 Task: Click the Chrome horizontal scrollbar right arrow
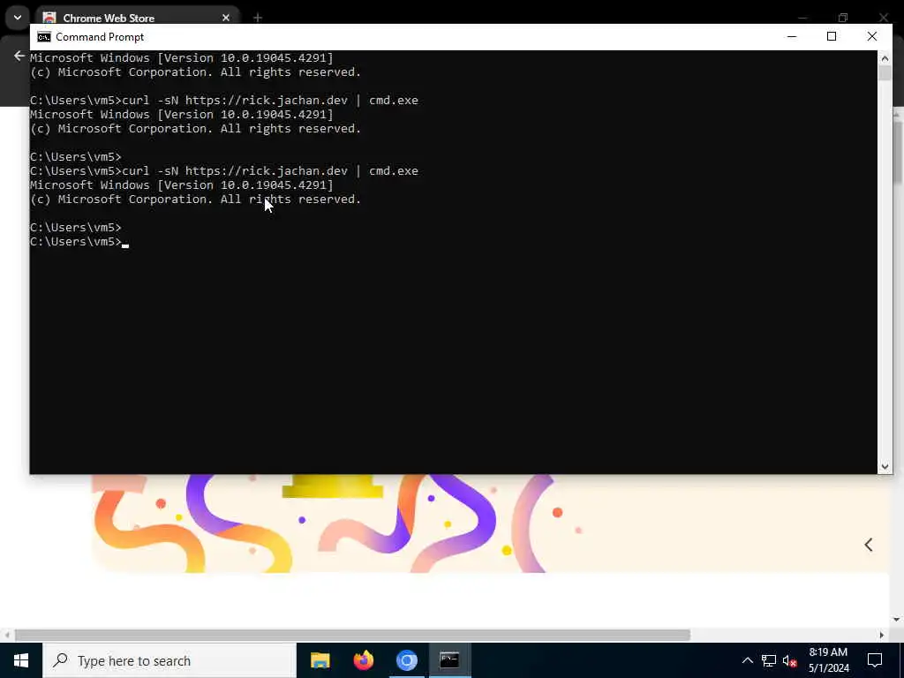(x=881, y=635)
